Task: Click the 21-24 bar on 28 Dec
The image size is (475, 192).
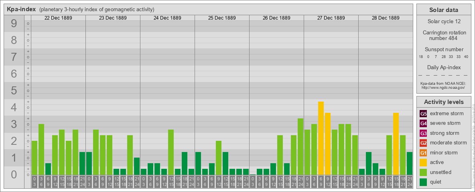Action: [410, 163]
